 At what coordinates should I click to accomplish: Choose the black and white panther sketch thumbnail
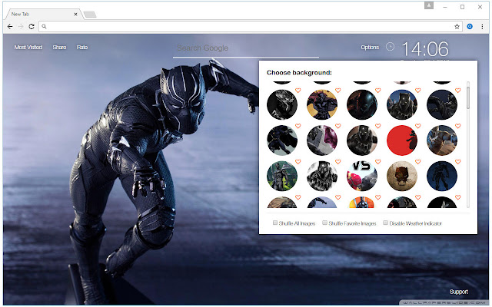(282, 104)
